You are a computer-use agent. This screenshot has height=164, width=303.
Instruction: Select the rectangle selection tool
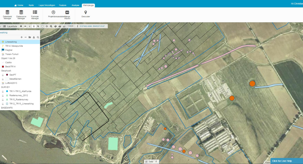(x=43, y=26)
